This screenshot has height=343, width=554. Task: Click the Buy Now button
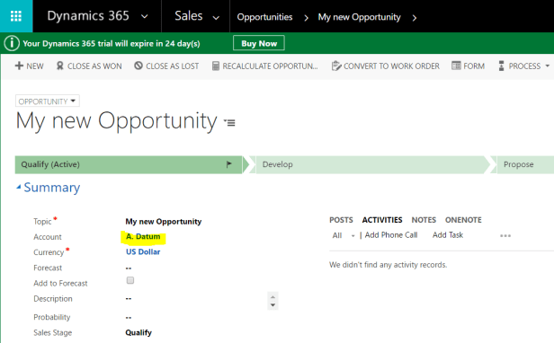coord(259,43)
